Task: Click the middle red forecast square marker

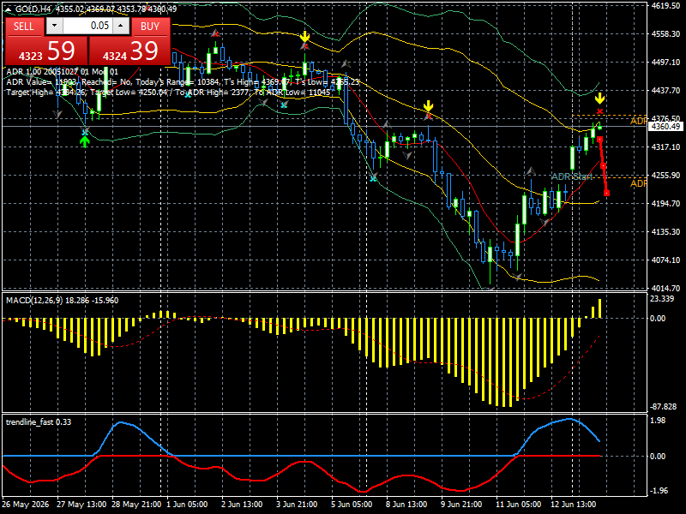Action: pyautogui.click(x=604, y=165)
